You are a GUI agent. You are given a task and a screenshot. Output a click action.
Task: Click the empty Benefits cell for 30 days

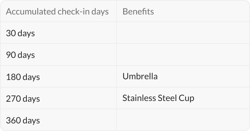click(183, 33)
